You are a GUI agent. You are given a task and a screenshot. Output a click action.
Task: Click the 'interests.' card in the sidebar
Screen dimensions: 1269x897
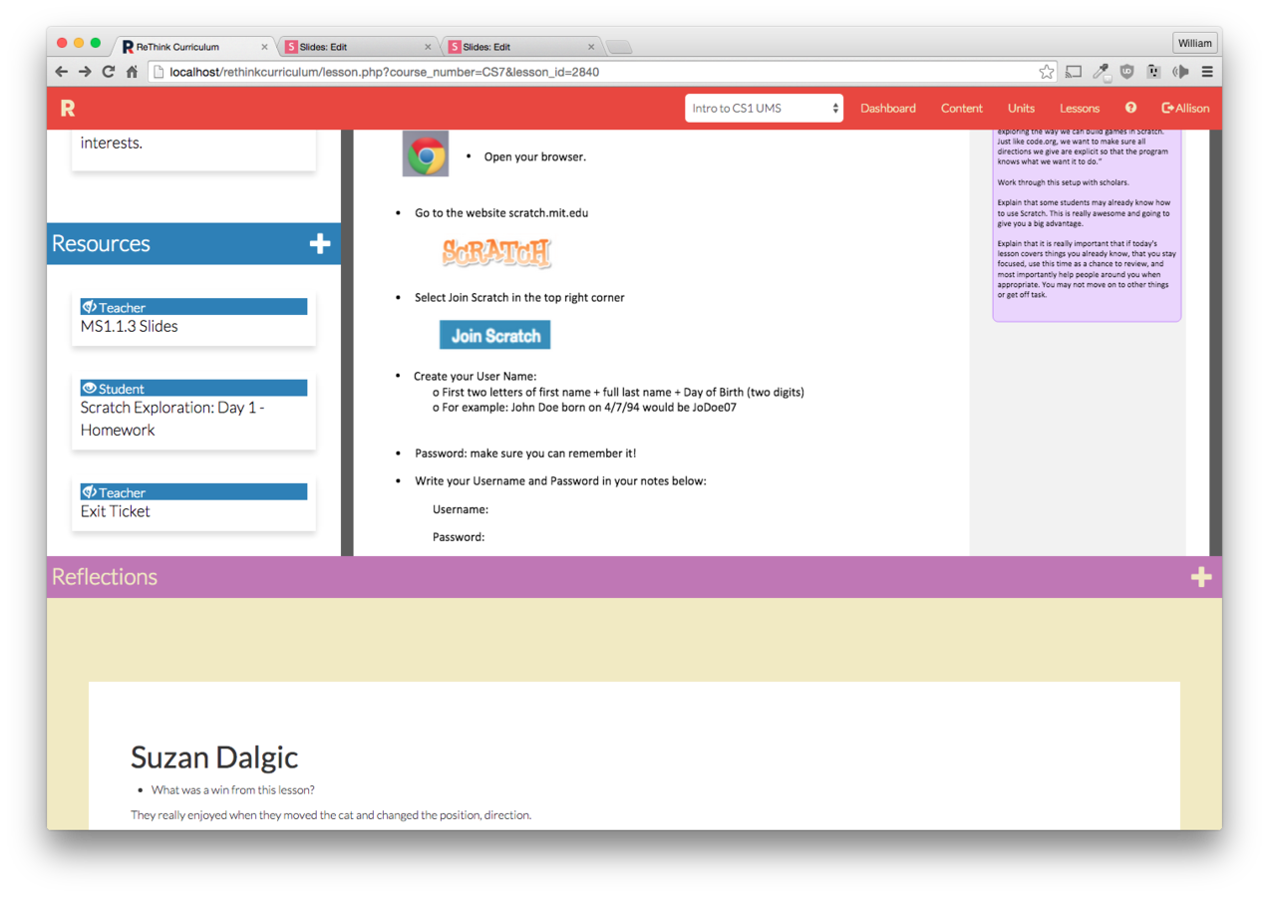[193, 149]
